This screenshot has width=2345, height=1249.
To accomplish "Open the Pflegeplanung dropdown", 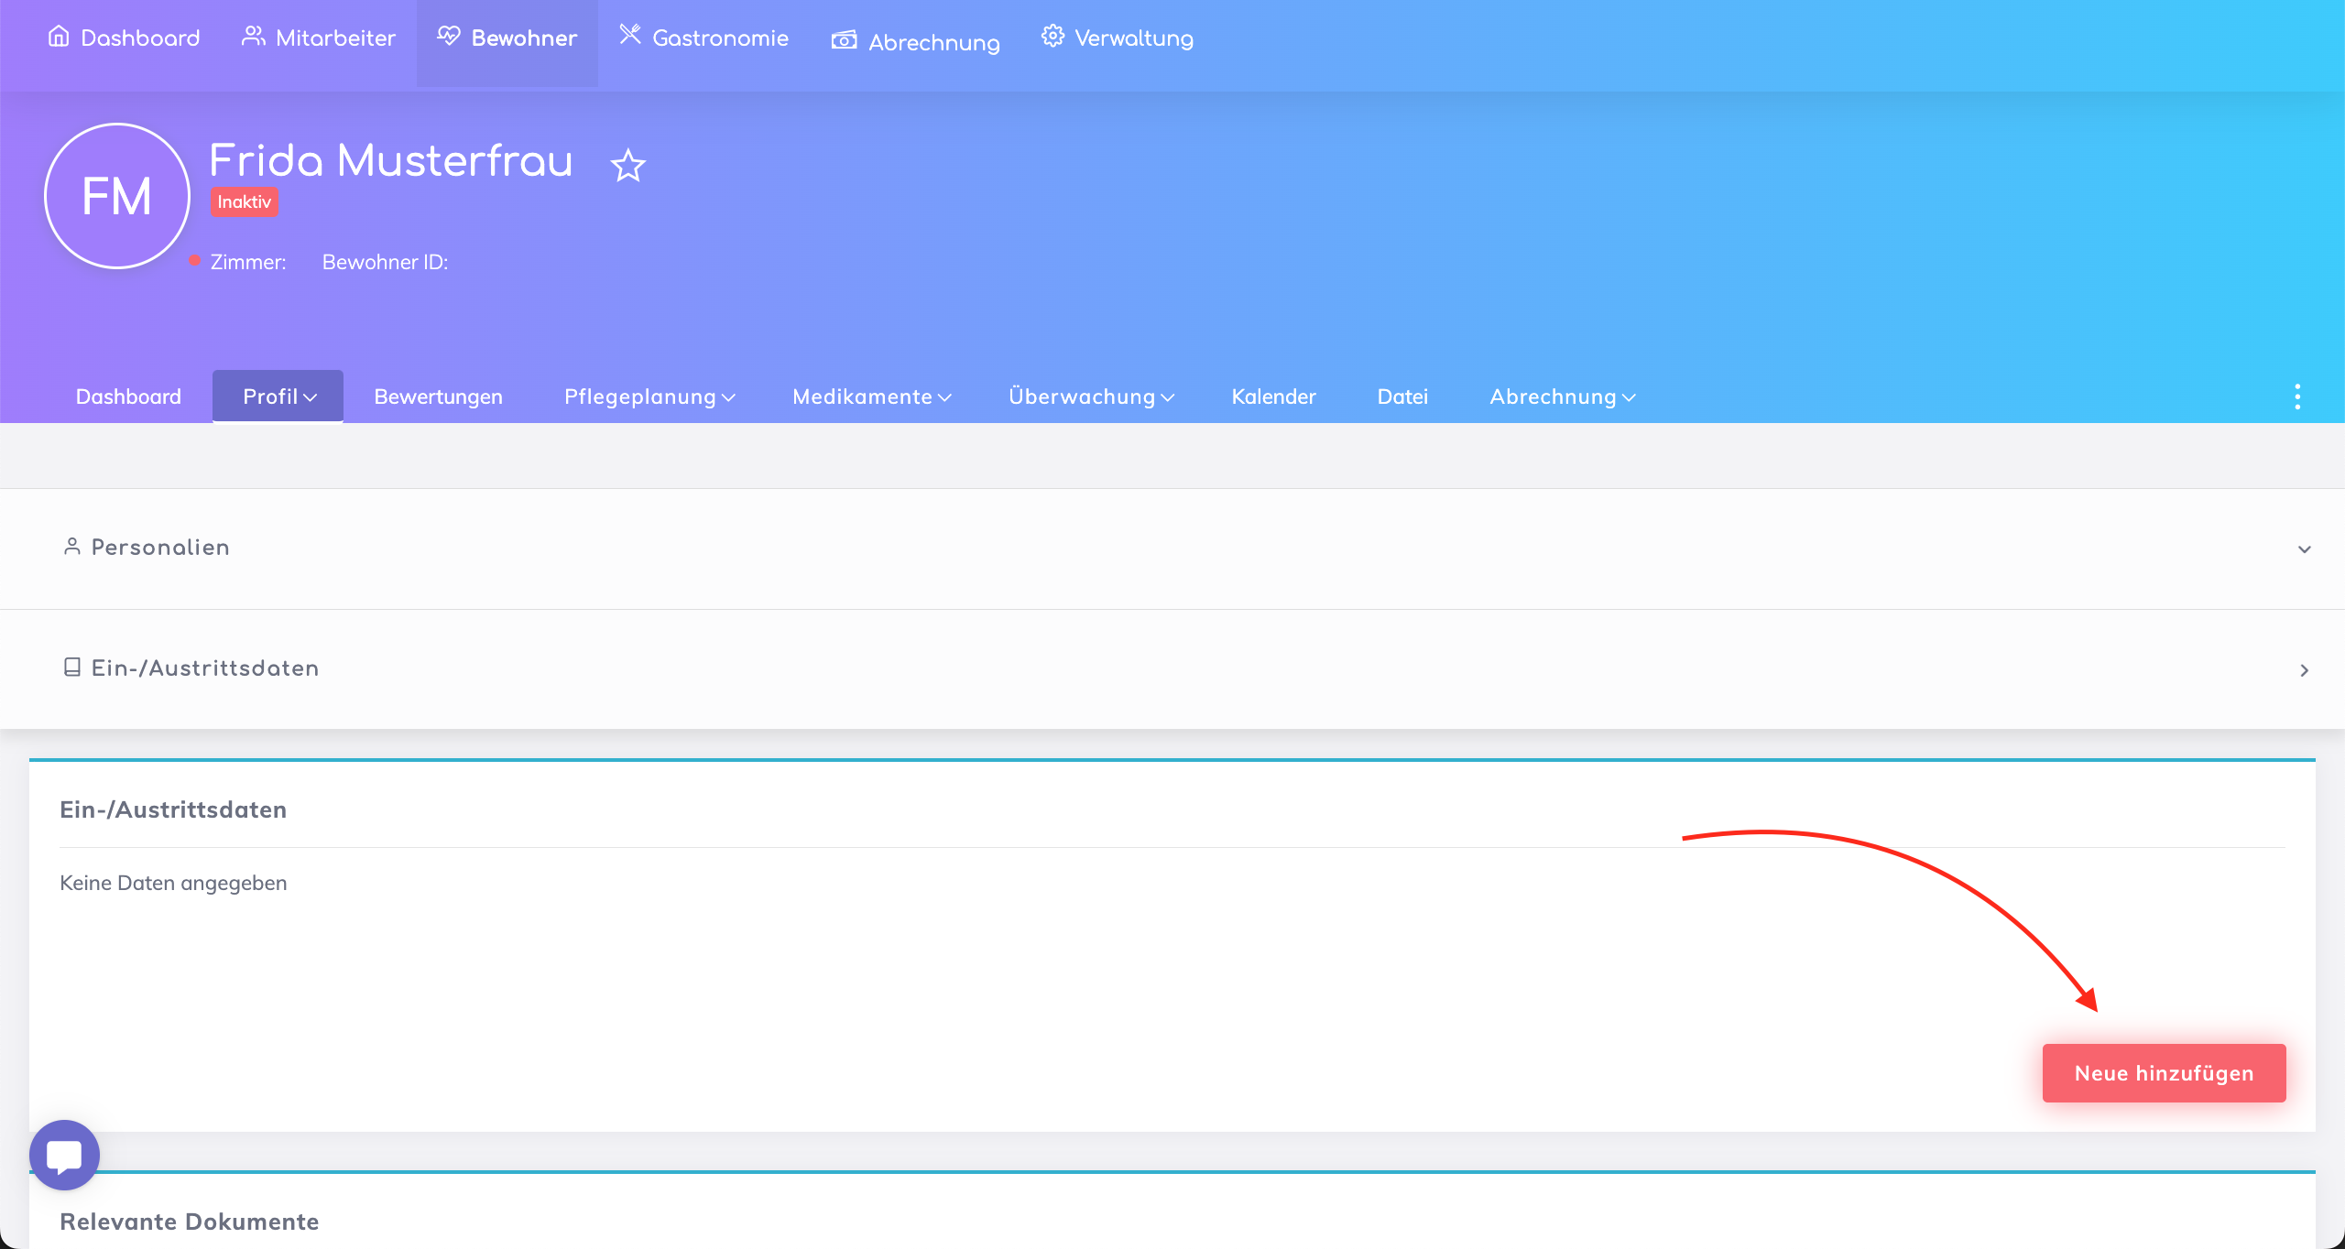I will coord(649,396).
